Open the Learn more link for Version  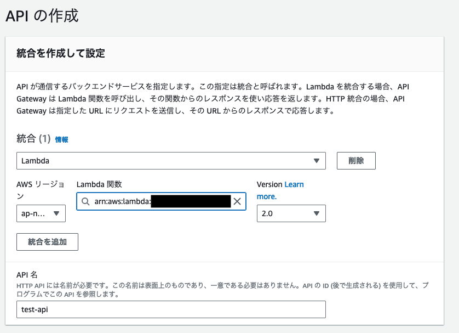[x=280, y=190]
